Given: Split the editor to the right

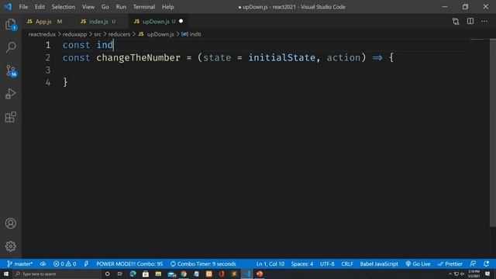Looking at the screenshot, I should (x=470, y=21).
